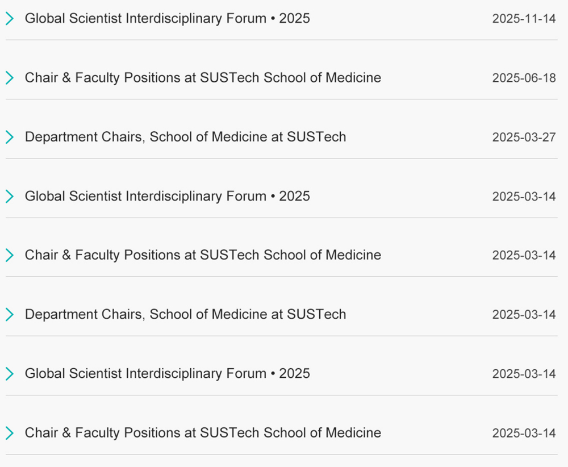Open Chair & Faculty Positions link above 2025-03-14 Department Chairs
This screenshot has height=467, width=568.
[203, 255]
